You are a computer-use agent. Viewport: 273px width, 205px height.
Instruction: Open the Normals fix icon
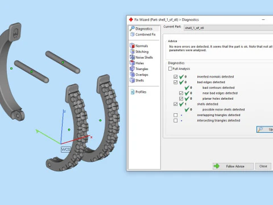132,46
